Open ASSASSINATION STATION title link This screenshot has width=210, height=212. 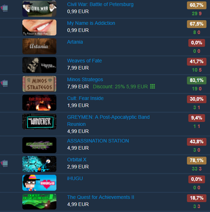[98, 141]
